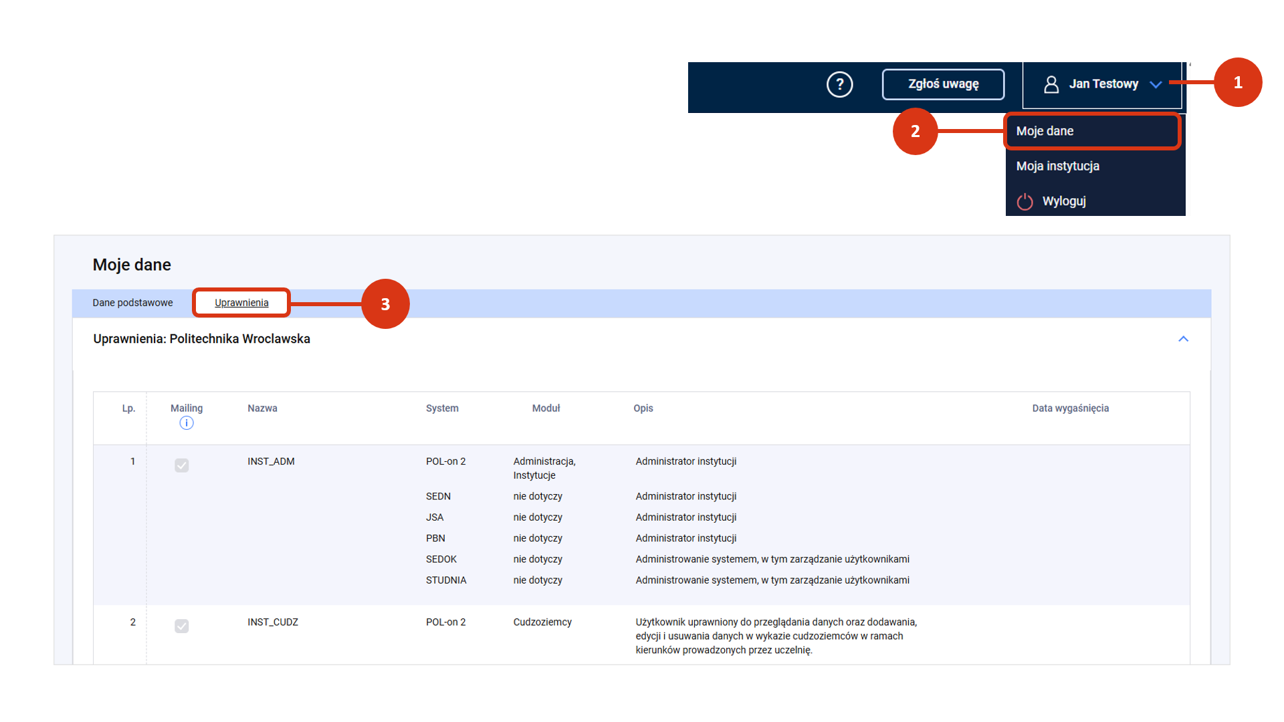Viewport: 1284px width, 722px height.
Task: Select Moja instytucja menu entry
Action: (1057, 166)
